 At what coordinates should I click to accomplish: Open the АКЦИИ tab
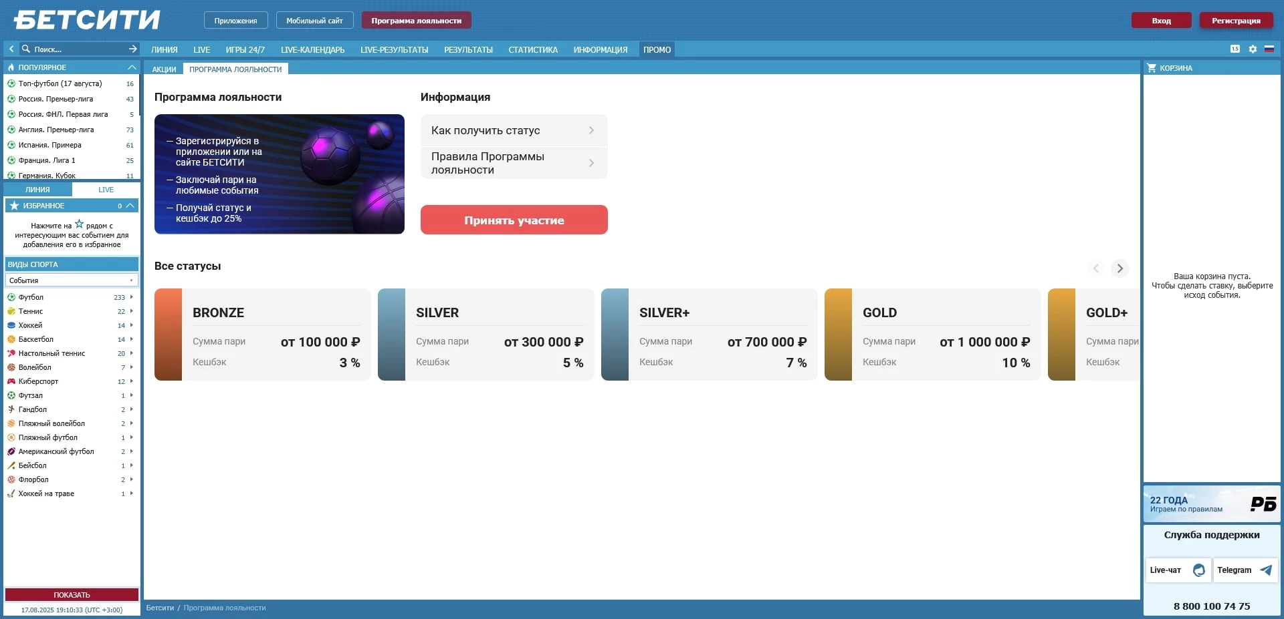[164, 69]
